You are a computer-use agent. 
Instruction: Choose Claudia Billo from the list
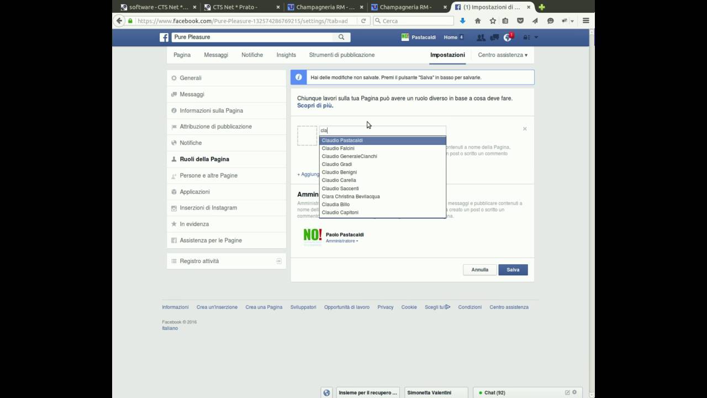click(x=383, y=205)
